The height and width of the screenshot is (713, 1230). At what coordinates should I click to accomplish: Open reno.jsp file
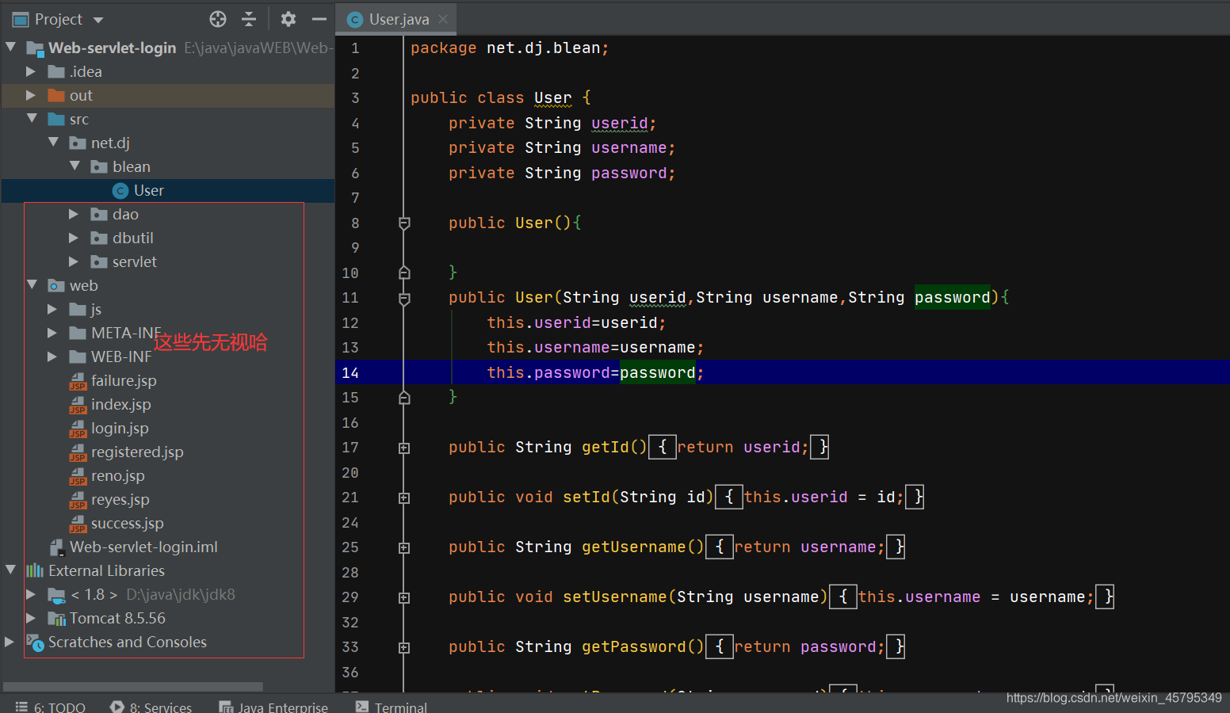(117, 475)
